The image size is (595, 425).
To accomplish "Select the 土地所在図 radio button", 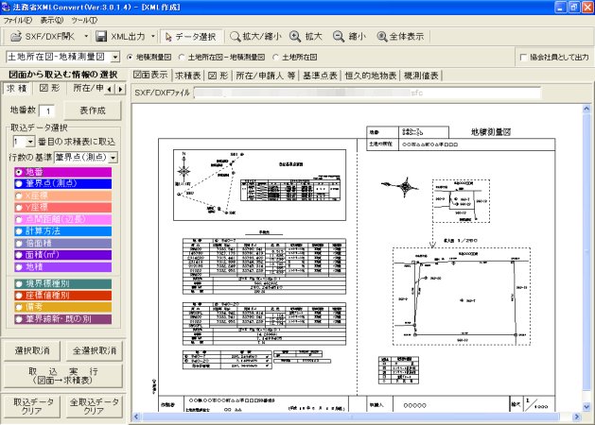I will point(276,58).
